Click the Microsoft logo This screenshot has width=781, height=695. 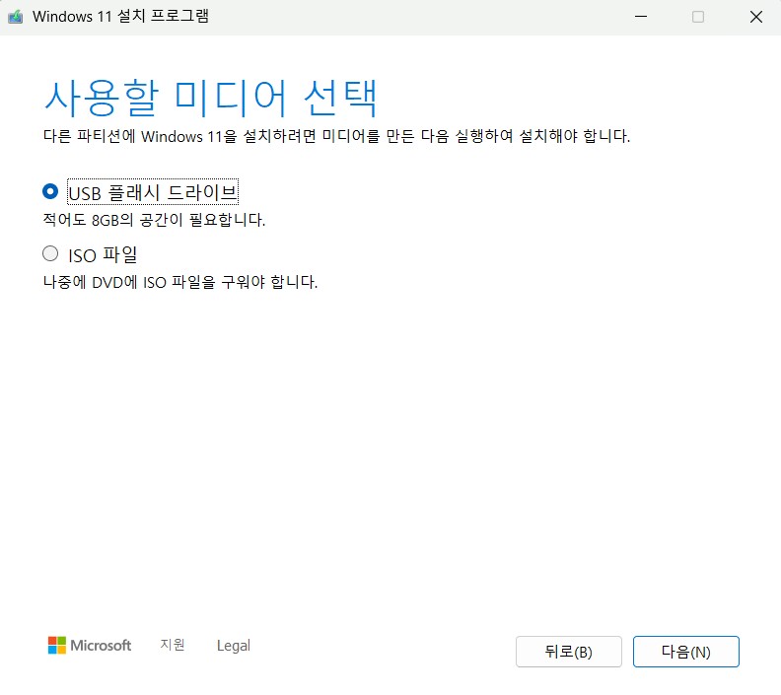click(90, 645)
